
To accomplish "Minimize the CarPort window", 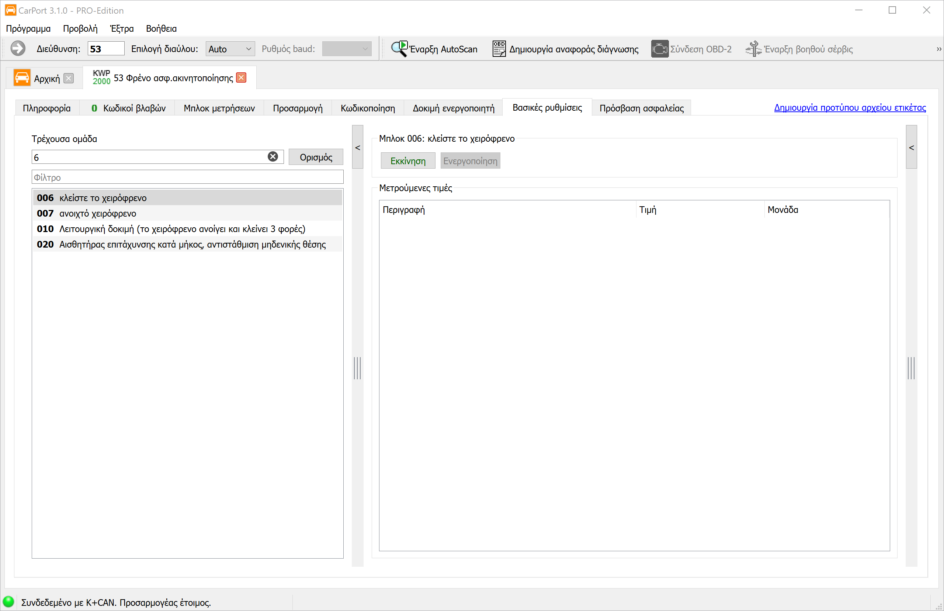I will click(x=858, y=10).
